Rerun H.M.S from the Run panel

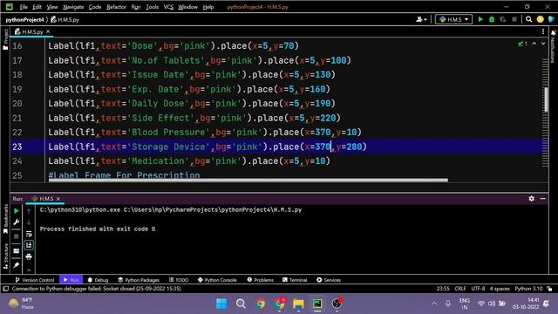[x=17, y=211]
